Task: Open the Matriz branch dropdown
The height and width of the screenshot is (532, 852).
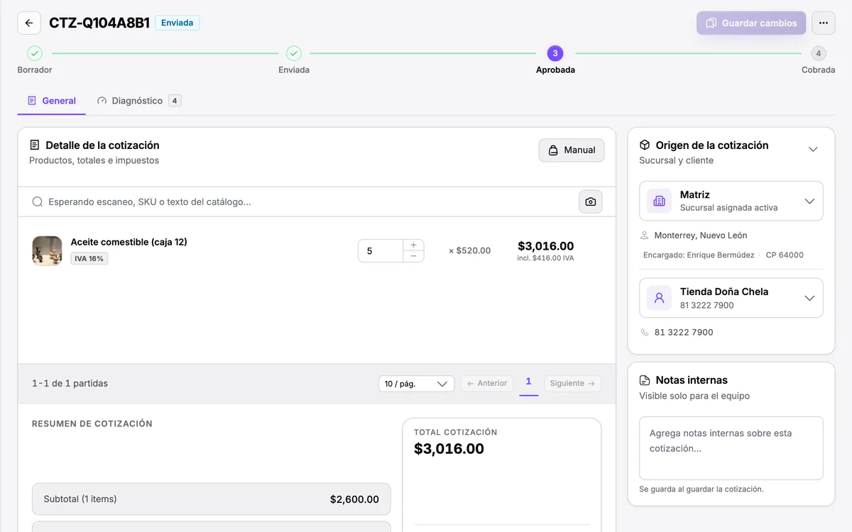Action: (x=731, y=201)
